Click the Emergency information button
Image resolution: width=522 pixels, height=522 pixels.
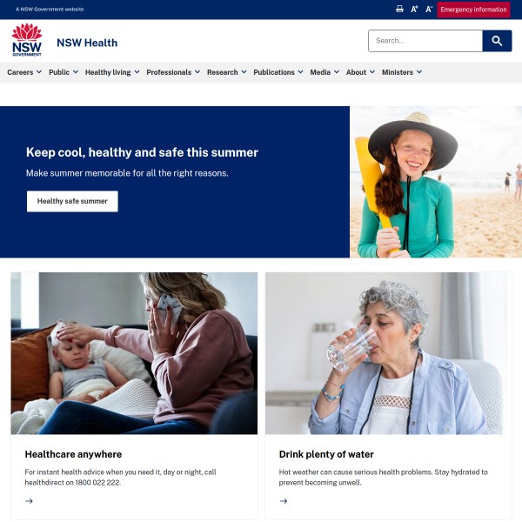tap(473, 10)
